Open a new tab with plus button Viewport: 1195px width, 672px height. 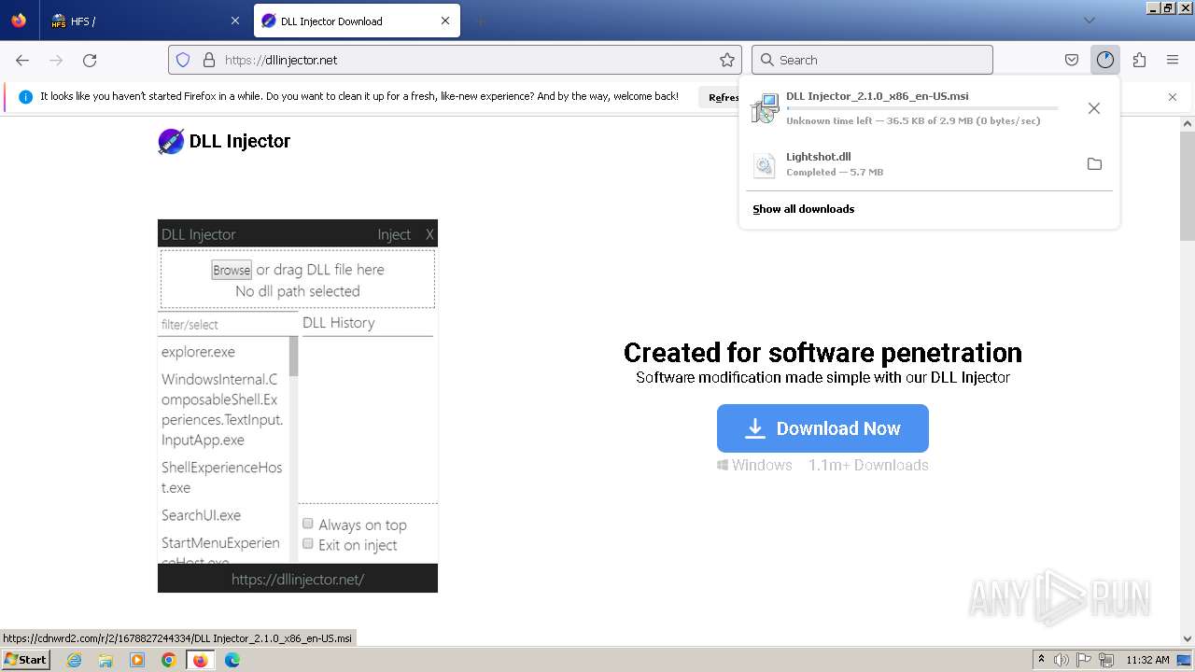coord(481,21)
